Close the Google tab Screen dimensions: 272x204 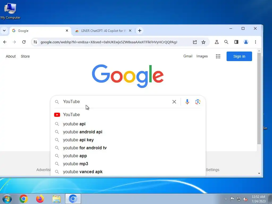pos(67,31)
